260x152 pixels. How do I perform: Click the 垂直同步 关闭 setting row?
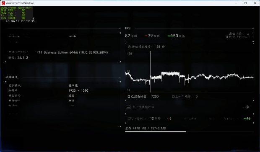pos(63,96)
